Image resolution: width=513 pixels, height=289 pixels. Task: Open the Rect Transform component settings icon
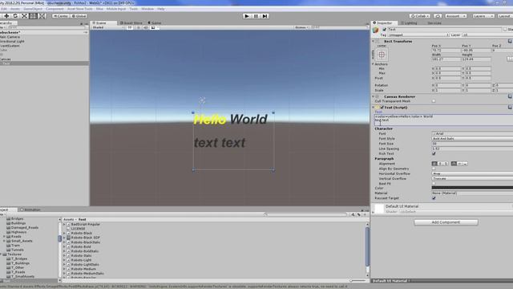click(510, 41)
